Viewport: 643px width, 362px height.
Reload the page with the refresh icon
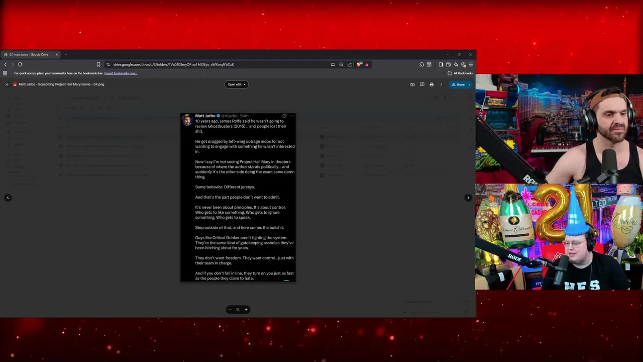20,64
